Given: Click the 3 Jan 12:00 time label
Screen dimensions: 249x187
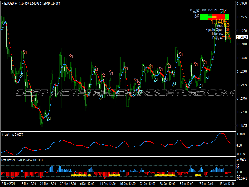Looking at the screenshot, I should click(187, 183).
